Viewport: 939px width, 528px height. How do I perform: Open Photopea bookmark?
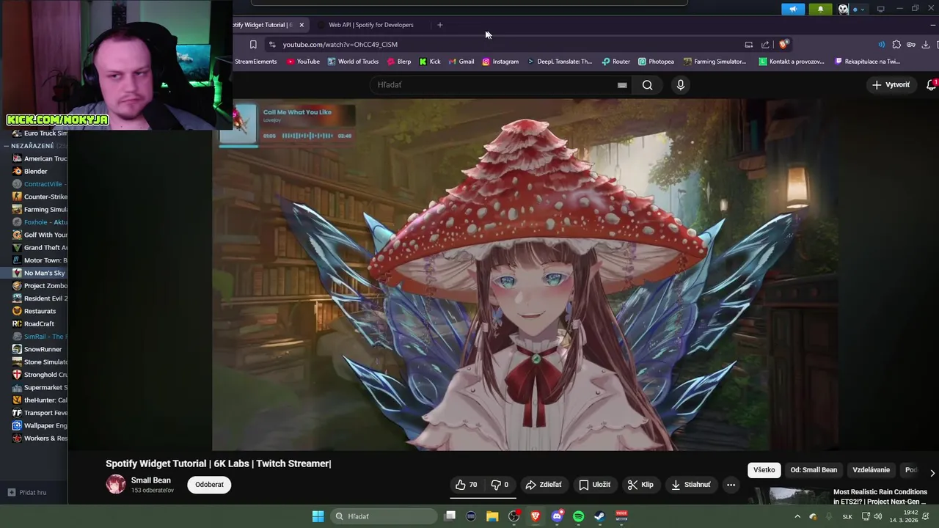click(656, 62)
